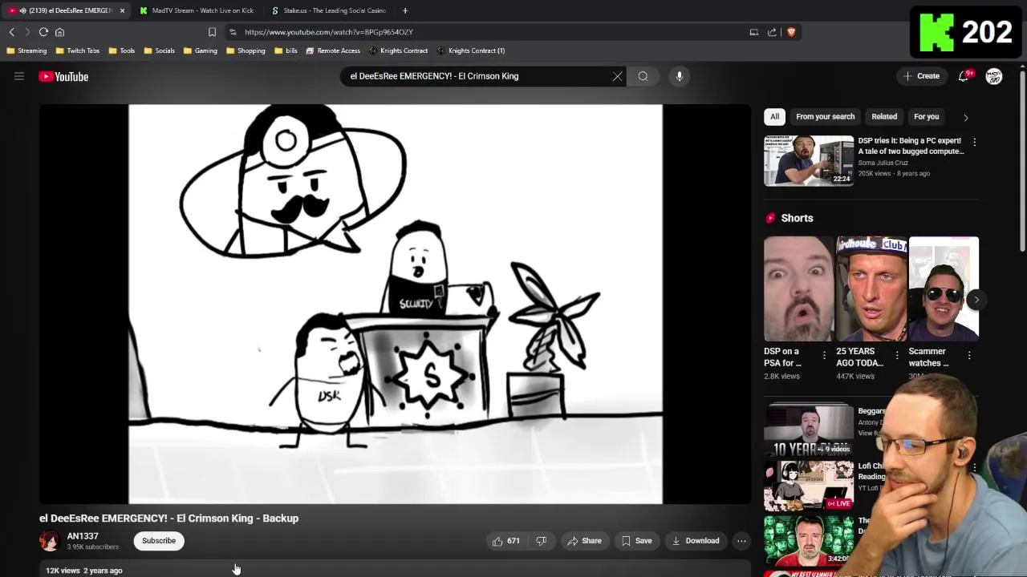
Task: Open browser home page
Action: tap(59, 32)
